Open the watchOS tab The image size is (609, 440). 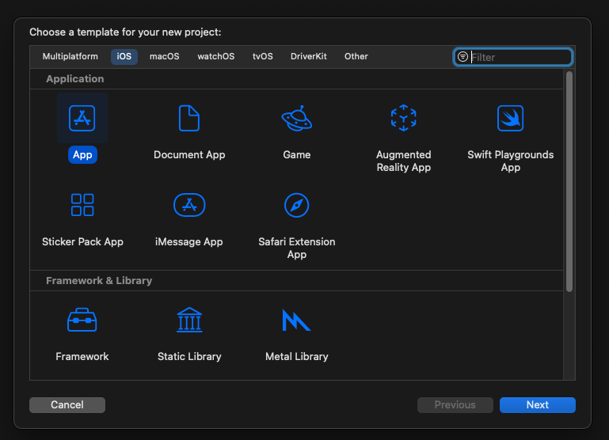pyautogui.click(x=216, y=57)
